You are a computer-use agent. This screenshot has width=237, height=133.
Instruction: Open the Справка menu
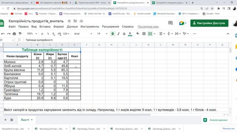[127, 27]
